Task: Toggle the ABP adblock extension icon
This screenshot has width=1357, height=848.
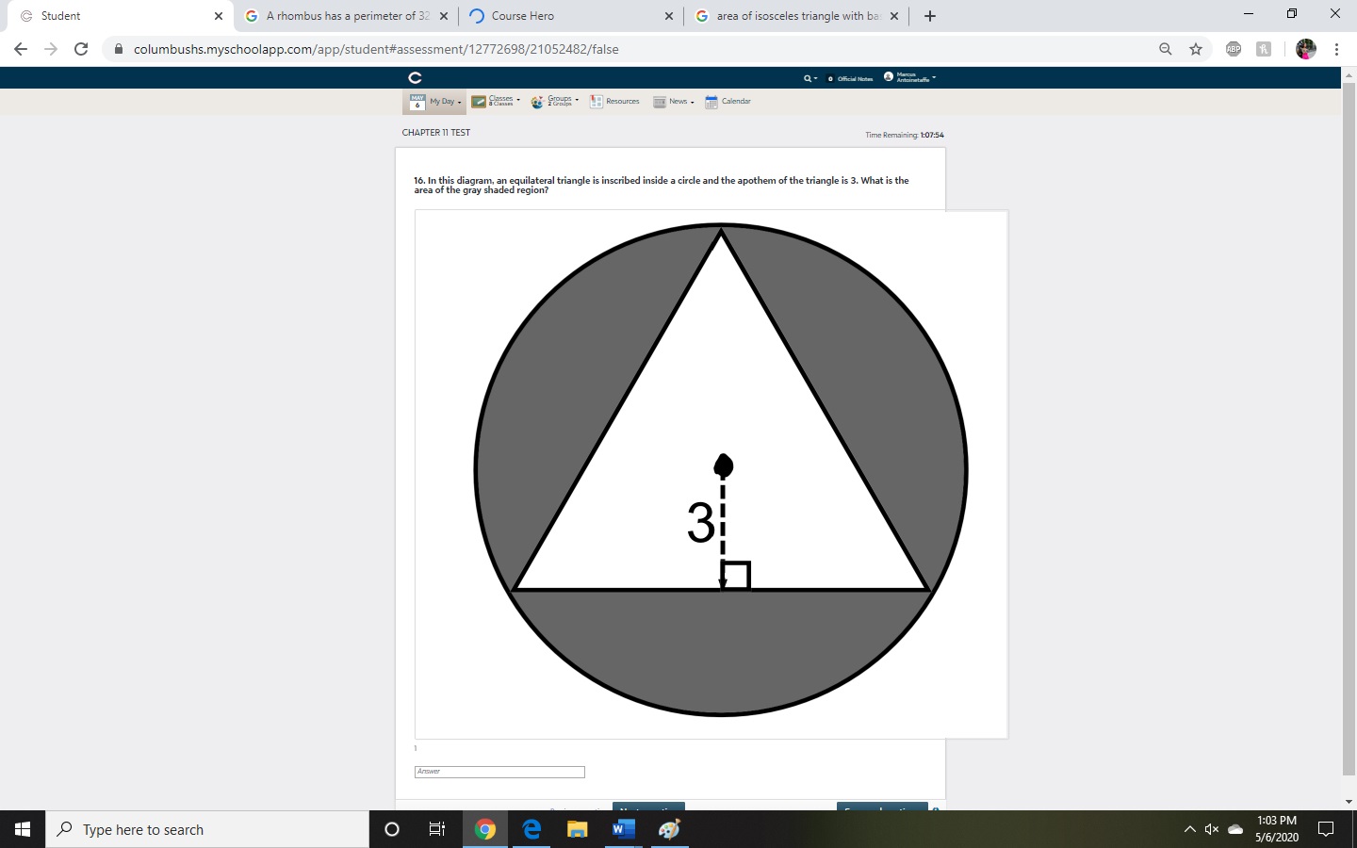Action: click(x=1234, y=48)
